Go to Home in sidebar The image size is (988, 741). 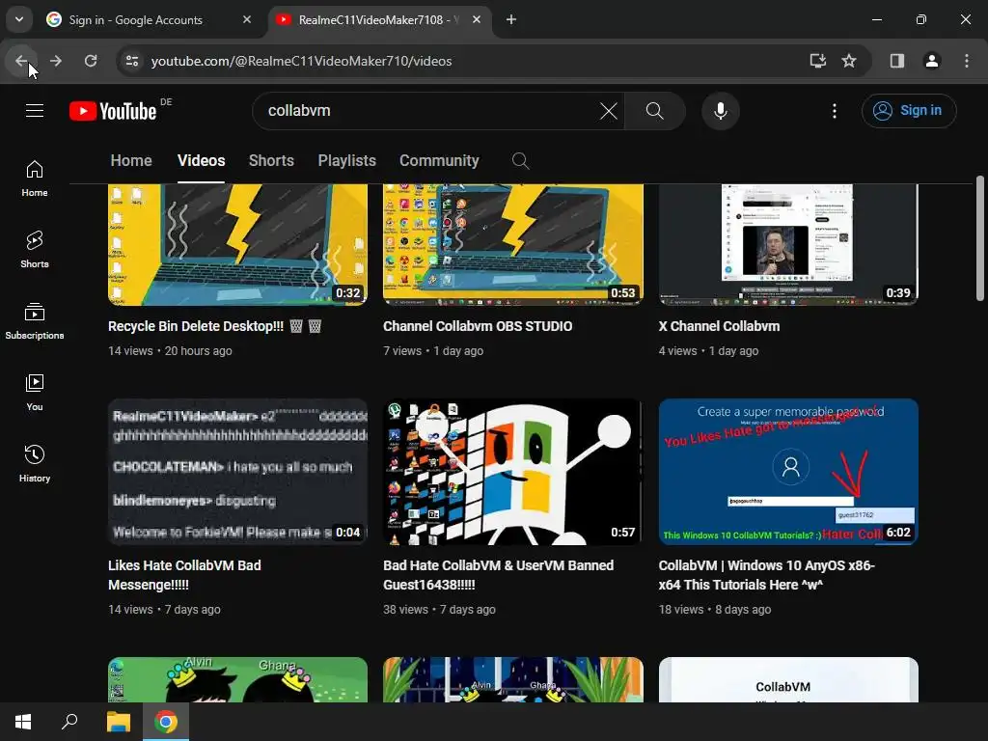tap(35, 178)
